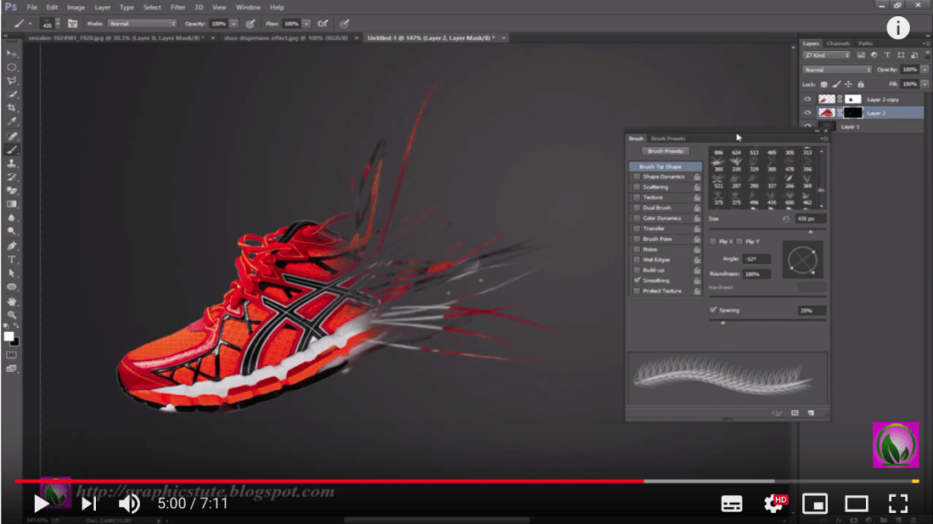Screen dimensions: 933x524
Task: Open the blending mode dropdown showing Normal
Action: (836, 70)
